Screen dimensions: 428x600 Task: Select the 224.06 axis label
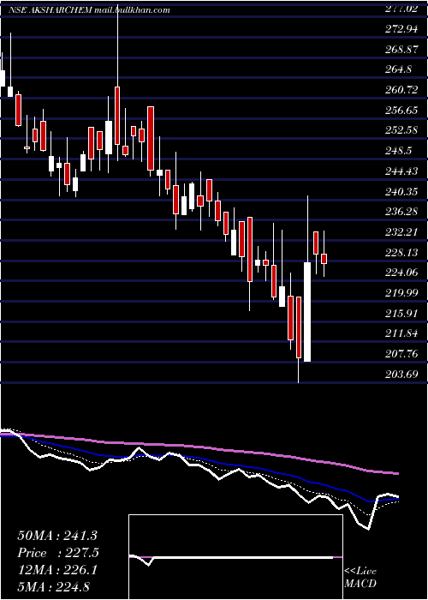tap(401, 272)
